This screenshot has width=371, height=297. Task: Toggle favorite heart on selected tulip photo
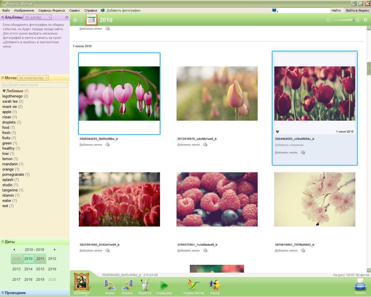pyautogui.click(x=277, y=132)
